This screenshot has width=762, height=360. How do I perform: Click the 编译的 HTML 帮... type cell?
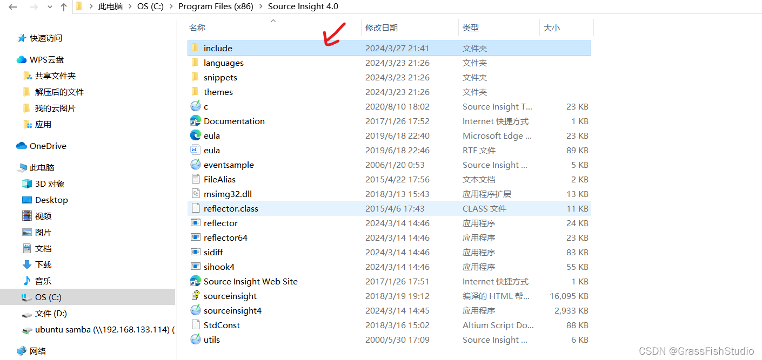point(496,296)
